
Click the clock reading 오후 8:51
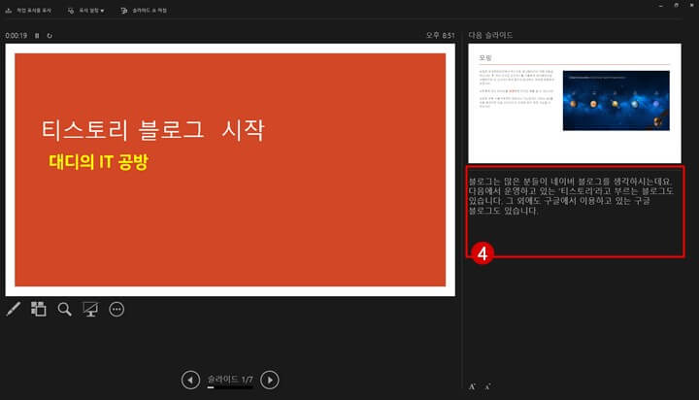click(x=441, y=35)
